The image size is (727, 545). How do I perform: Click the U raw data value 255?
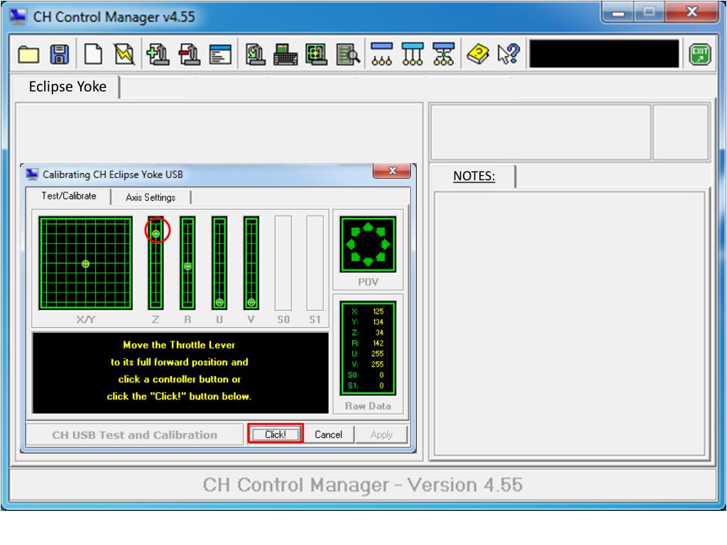tap(378, 353)
